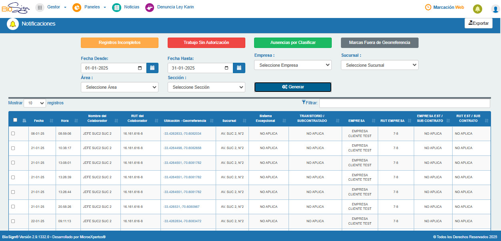Open the green notification bell
The width and height of the screenshot is (501, 241).
(x=477, y=9)
